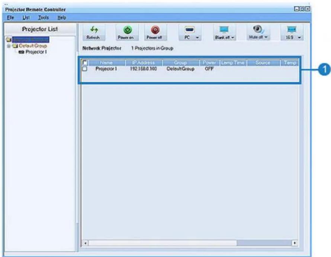Close the Projector Remote Controller window
Image resolution: width=331 pixels, height=257 pixels.
[x=308, y=9]
